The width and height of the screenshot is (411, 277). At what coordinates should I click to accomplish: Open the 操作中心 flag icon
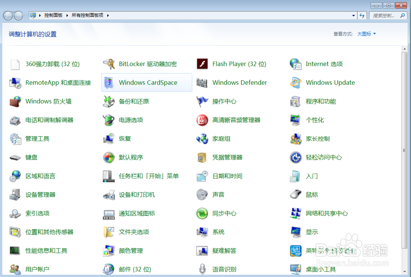[202, 101]
